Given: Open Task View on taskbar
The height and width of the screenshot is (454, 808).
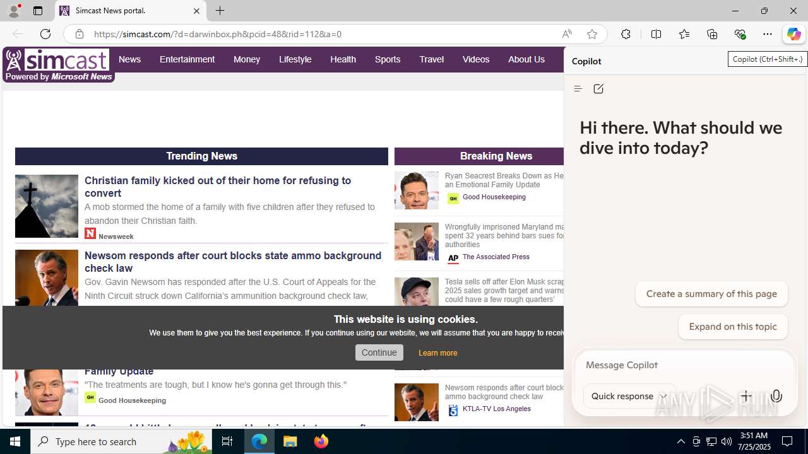Looking at the screenshot, I should point(227,441).
